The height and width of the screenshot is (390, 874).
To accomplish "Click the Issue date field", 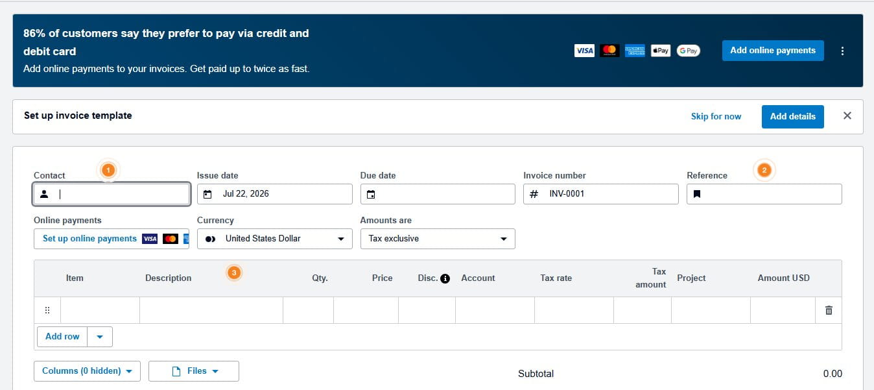I will pos(274,194).
